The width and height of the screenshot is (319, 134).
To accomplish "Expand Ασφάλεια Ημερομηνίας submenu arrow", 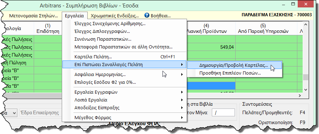I will (x=182, y=75).
